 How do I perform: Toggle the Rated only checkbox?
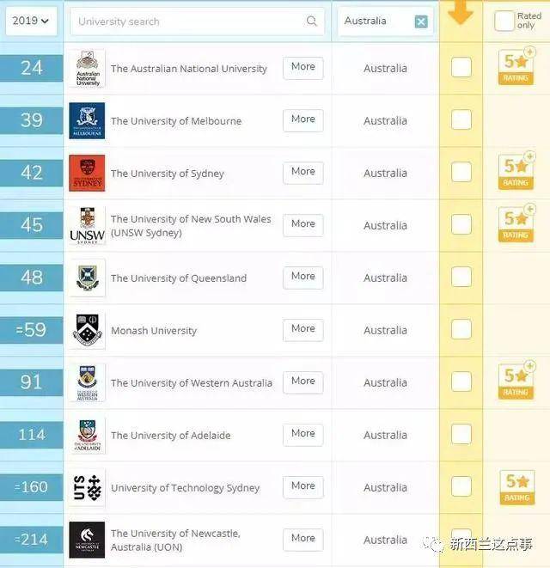click(x=504, y=21)
